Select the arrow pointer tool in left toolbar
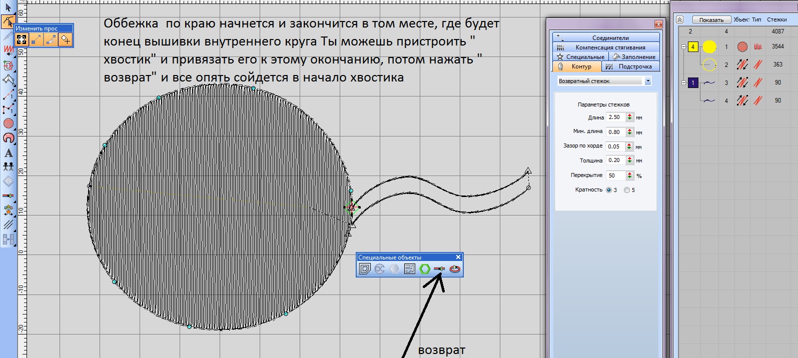The image size is (798, 358). coord(8,7)
